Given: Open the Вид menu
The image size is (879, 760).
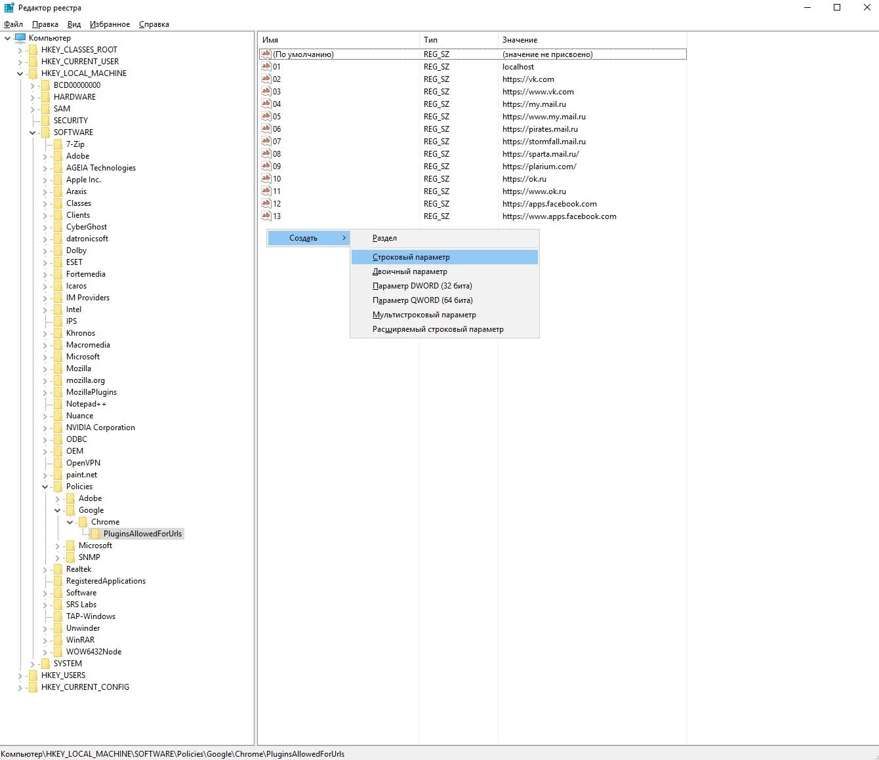Looking at the screenshot, I should coord(74,24).
